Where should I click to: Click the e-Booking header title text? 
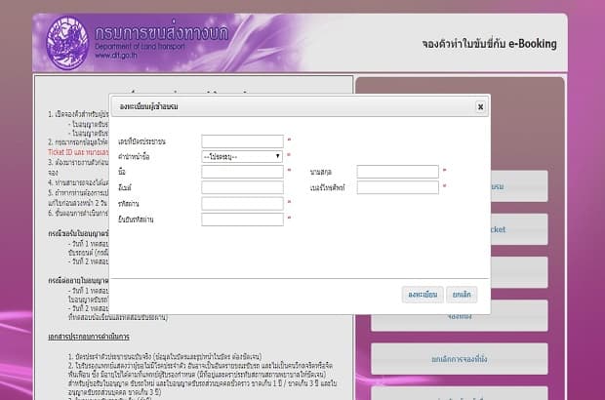[489, 44]
